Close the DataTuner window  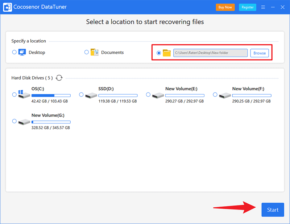tap(282, 7)
